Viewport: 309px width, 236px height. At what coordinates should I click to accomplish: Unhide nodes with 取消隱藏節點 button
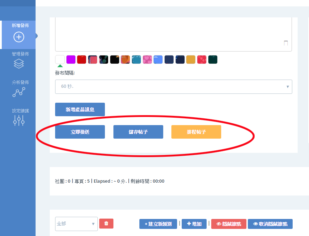[270, 224]
